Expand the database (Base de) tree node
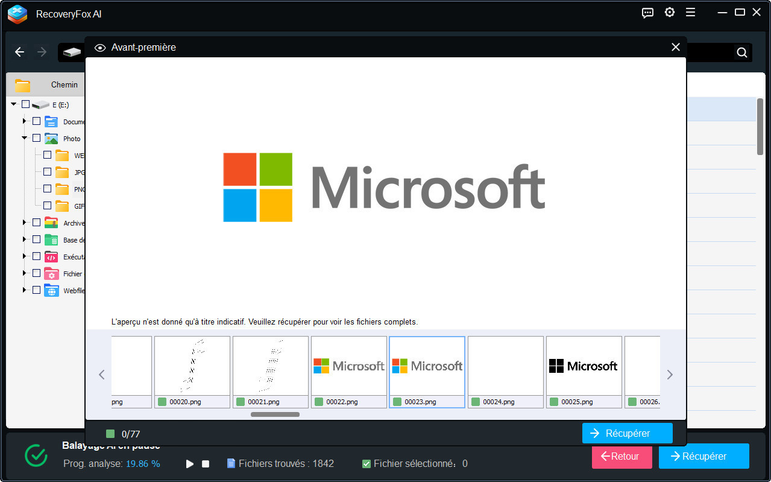This screenshot has height=482, width=771. coord(25,239)
